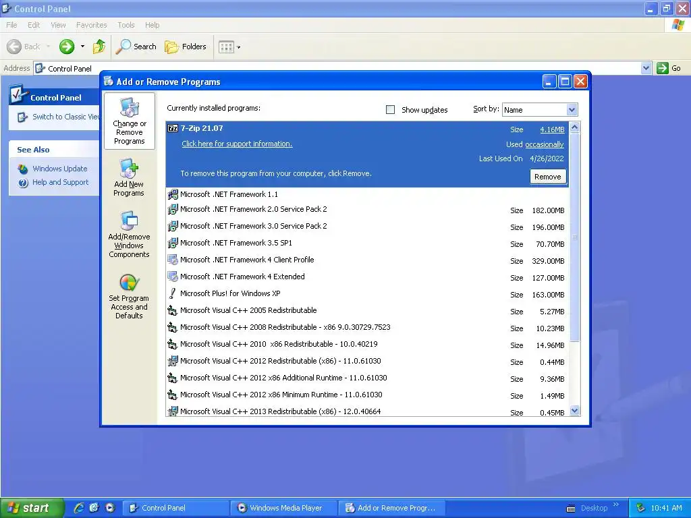Click the 7-Zip size 4.16MB link

point(552,129)
